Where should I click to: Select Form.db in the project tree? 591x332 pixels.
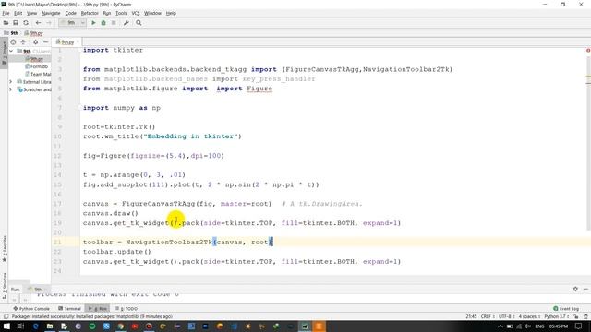[x=37, y=66]
